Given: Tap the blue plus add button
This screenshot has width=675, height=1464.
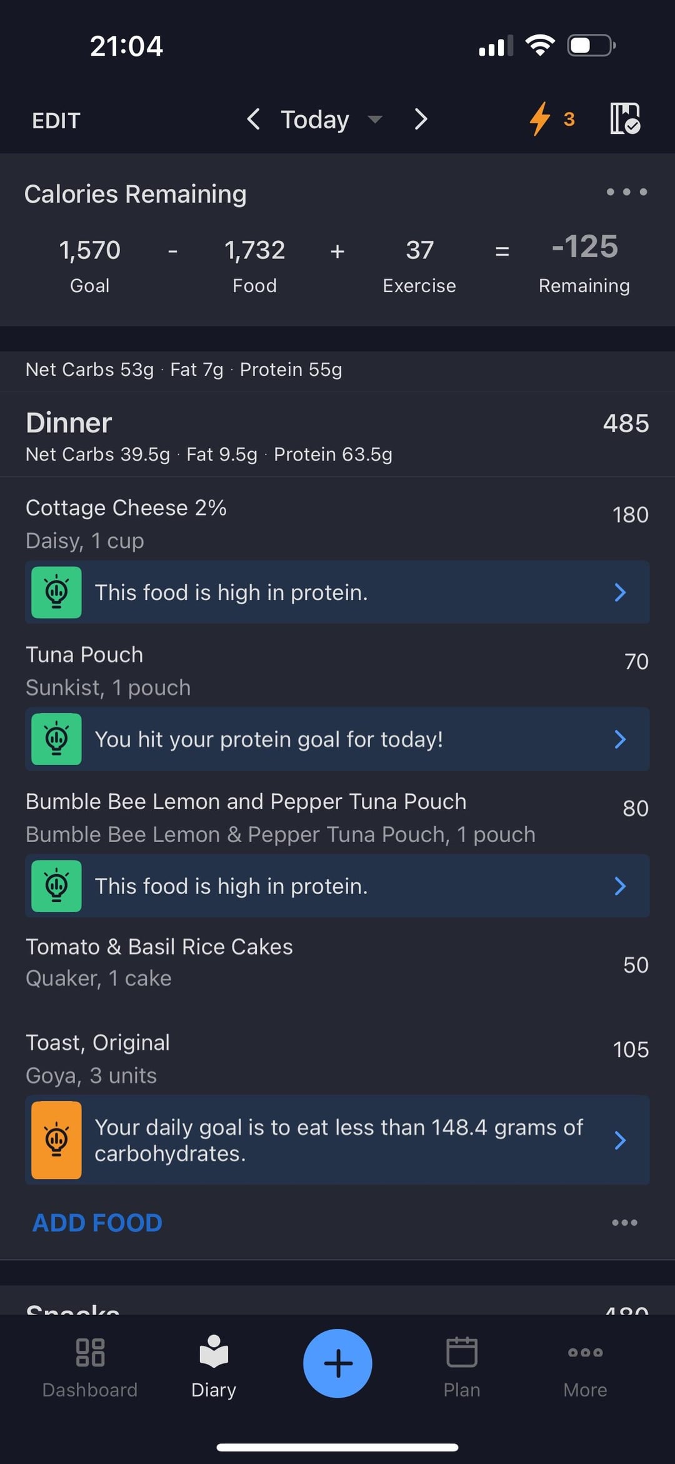Looking at the screenshot, I should click(x=337, y=1363).
